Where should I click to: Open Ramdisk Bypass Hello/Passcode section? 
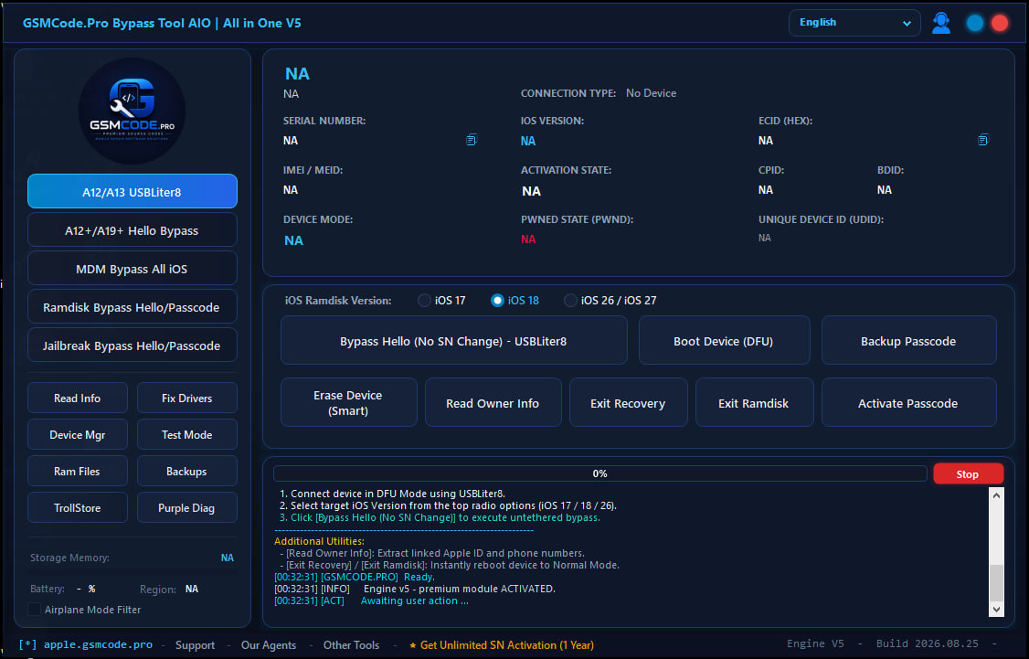[132, 307]
